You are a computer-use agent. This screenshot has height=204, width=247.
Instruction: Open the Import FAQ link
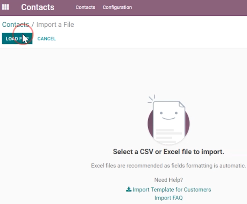coord(169,198)
